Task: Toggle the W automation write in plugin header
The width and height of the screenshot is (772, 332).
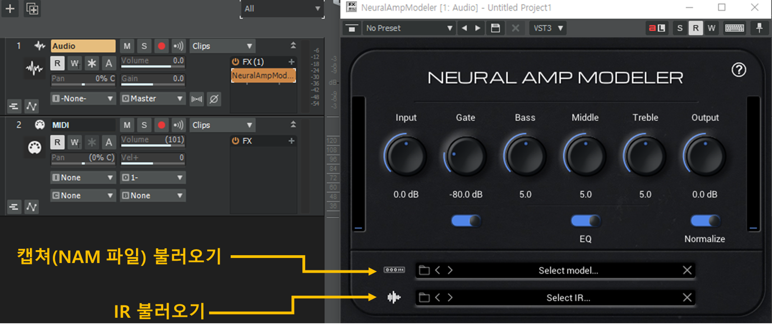Action: (x=711, y=28)
